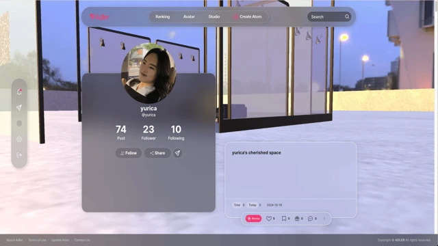The width and height of the screenshot is (438, 246).
Task: Click the search magnifier icon
Action: tap(347, 16)
